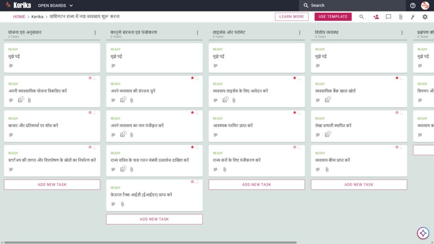Viewport: 434px width, 244px height.
Task: Toggle the star on व्यवसाय बीमा प्राप्त करें
Action: coord(397,147)
